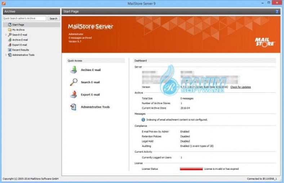Click 'Indexing of email attachment content is not configured' message
Screen dimensions: 284x183
click(177, 120)
